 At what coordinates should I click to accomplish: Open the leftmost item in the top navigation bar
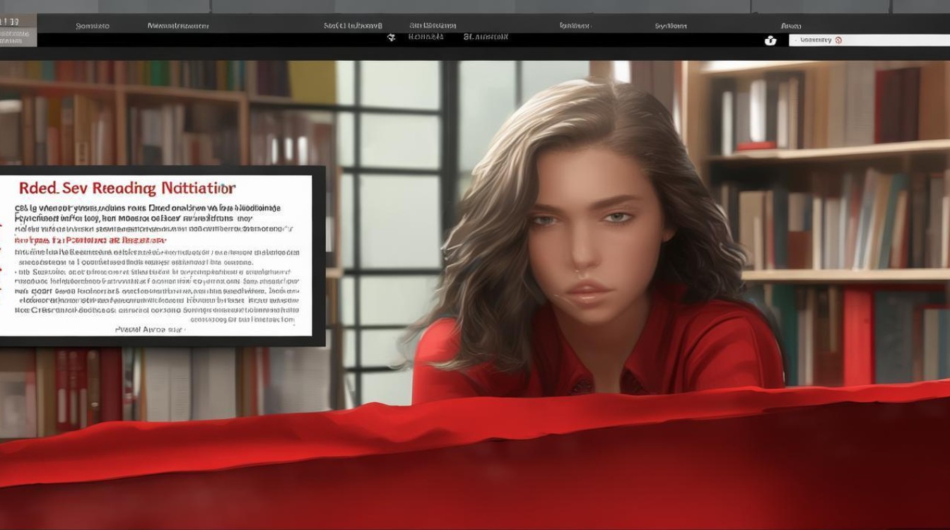(x=93, y=25)
